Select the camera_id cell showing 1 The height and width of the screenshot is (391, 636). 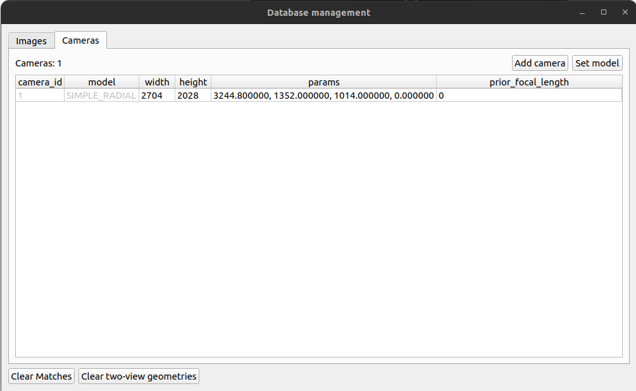[x=39, y=96]
